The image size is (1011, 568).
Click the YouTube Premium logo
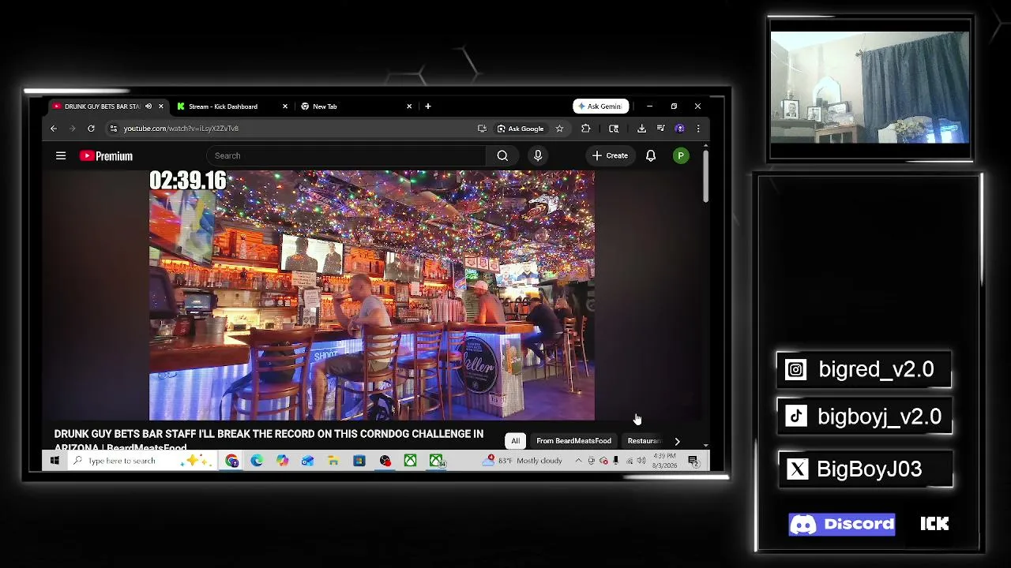[x=106, y=156]
